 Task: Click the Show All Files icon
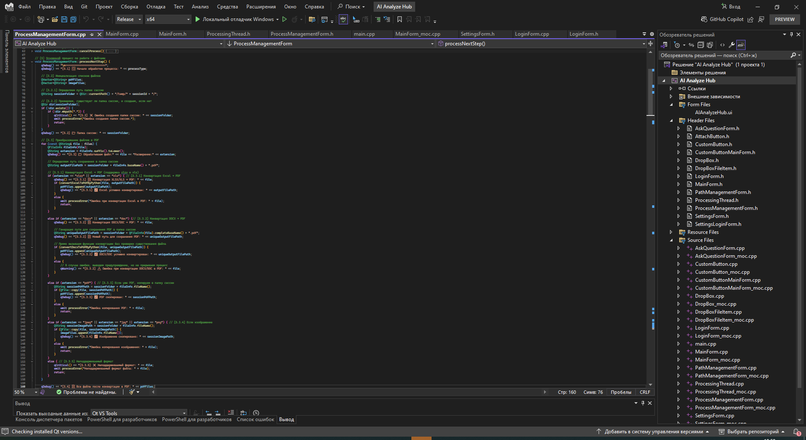[x=710, y=45]
